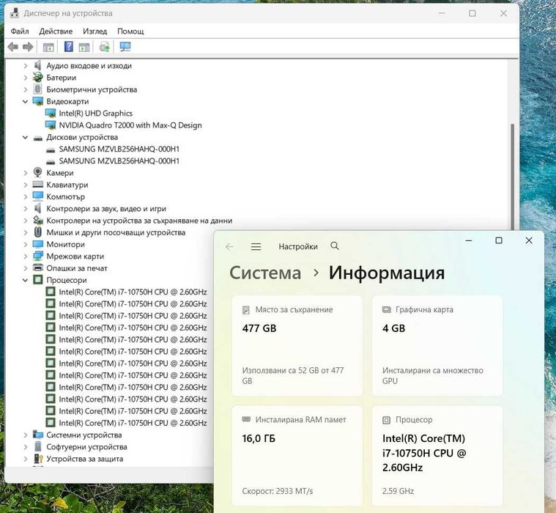Collapse the Видеокарти node
The height and width of the screenshot is (513, 556).
tap(25, 101)
